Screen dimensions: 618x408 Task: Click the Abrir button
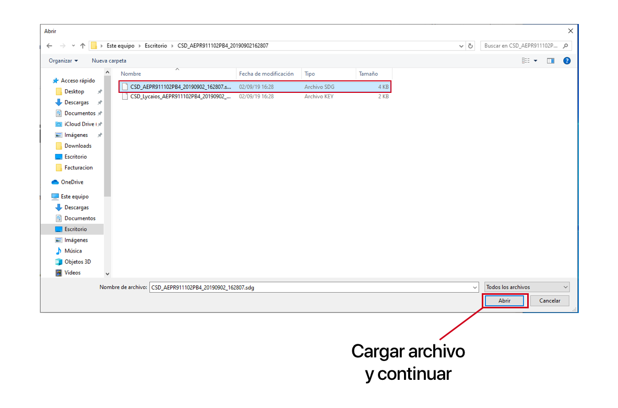tap(505, 301)
